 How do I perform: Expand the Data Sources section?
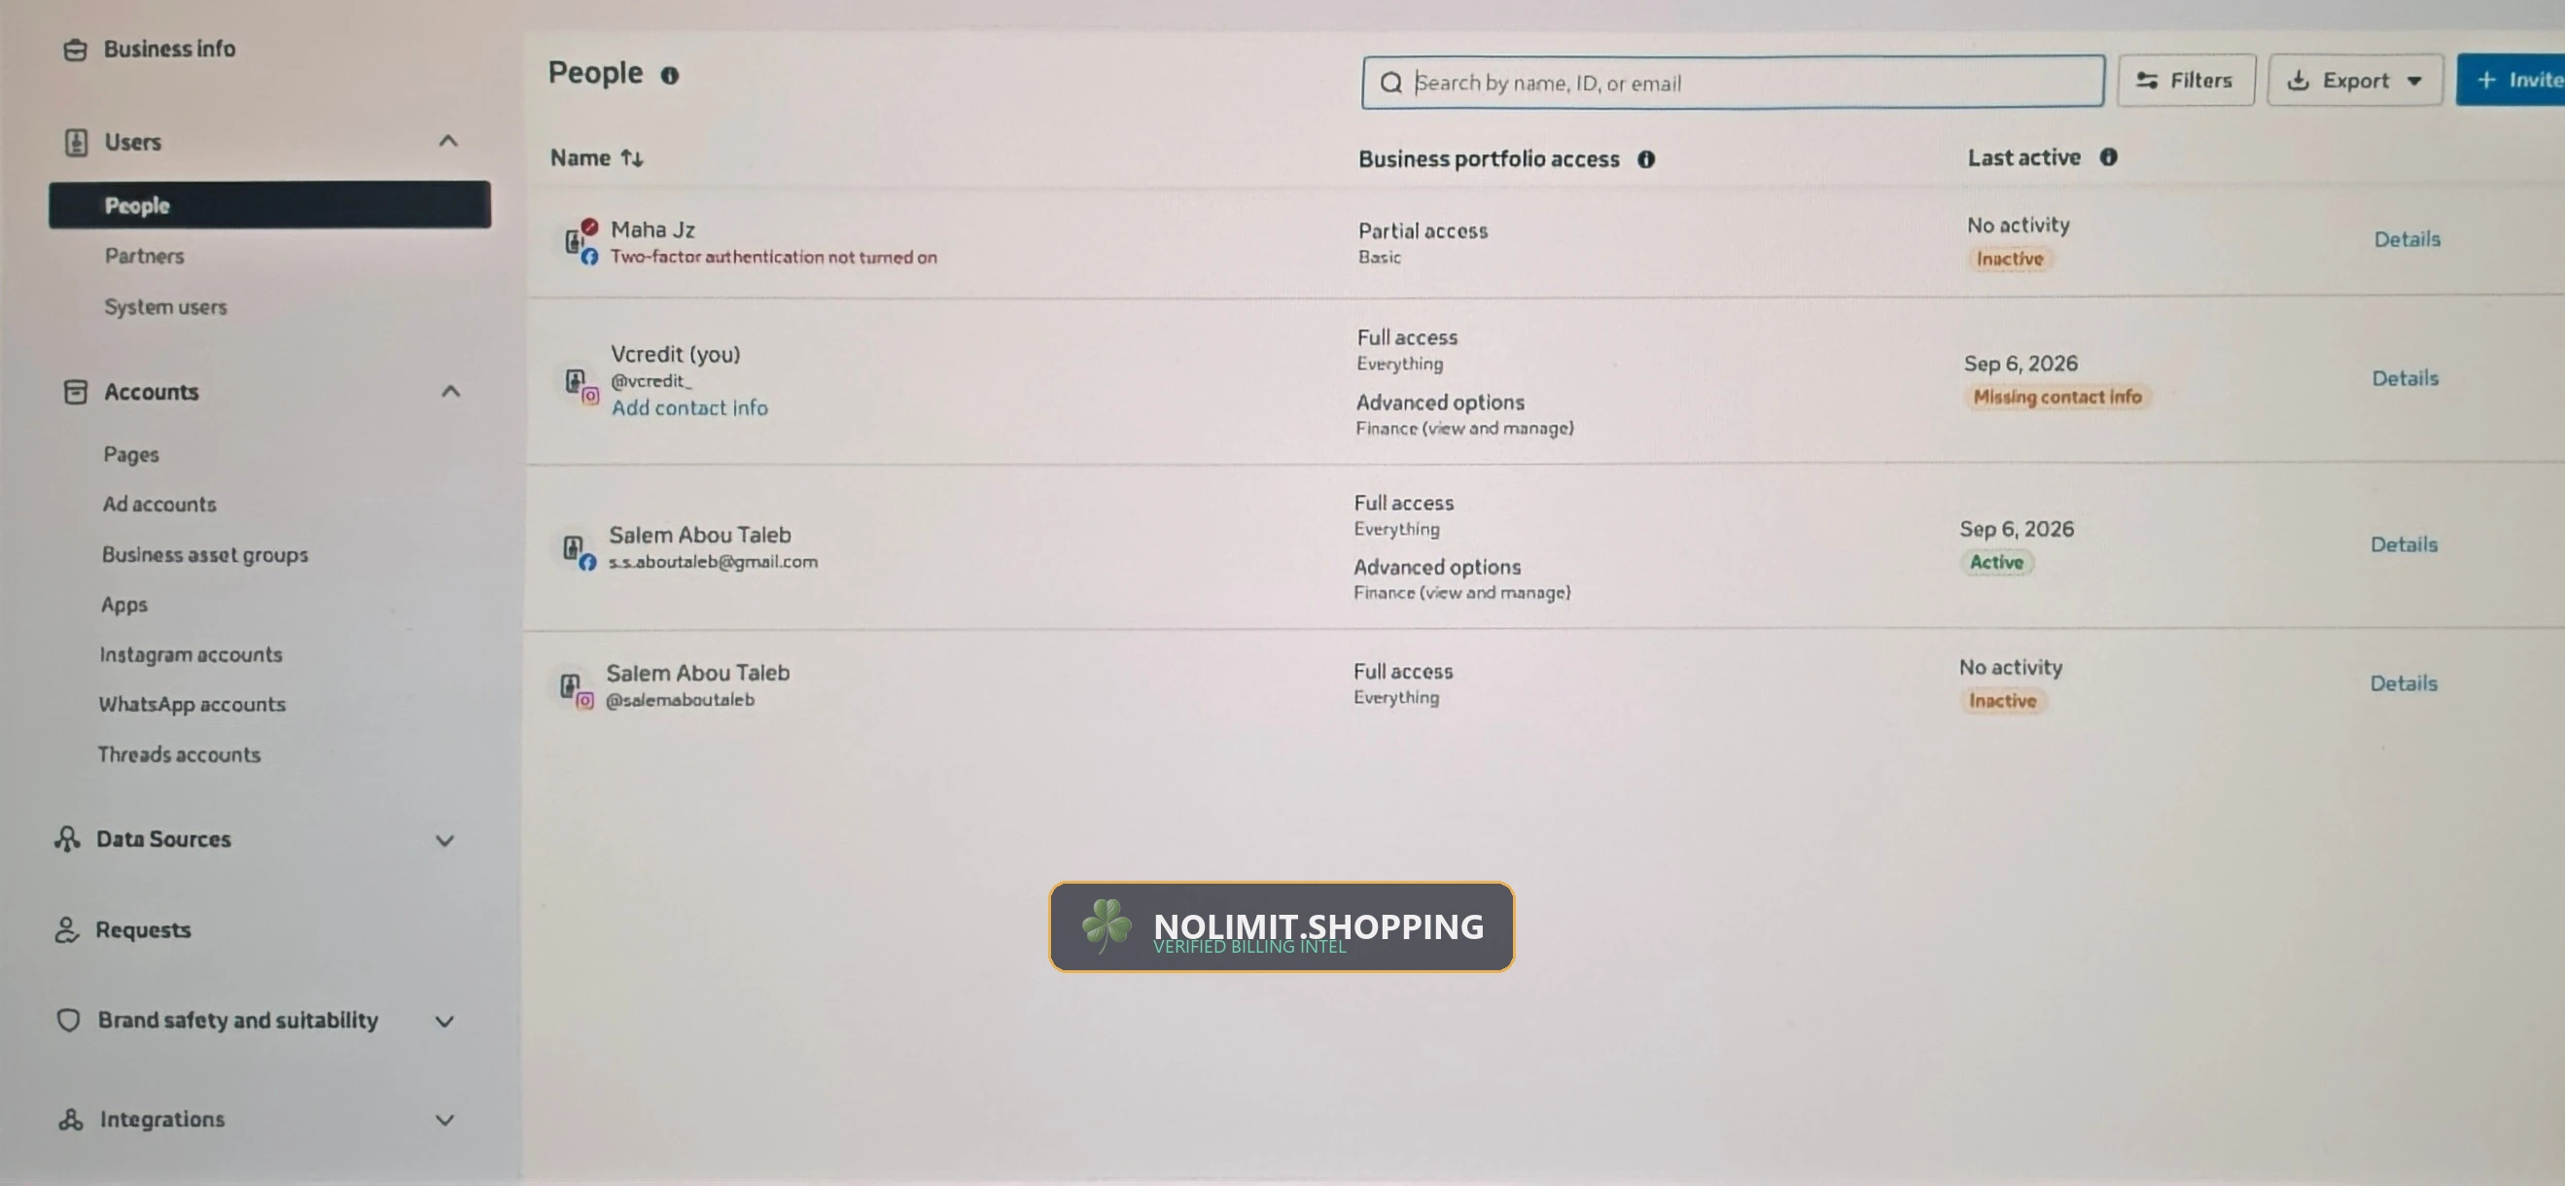point(444,841)
